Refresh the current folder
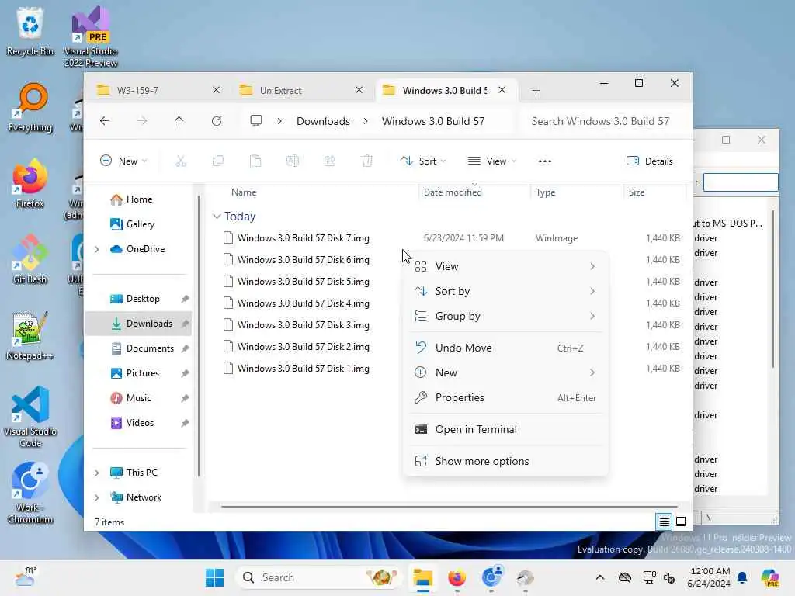Viewport: 795px width, 596px height. click(217, 121)
